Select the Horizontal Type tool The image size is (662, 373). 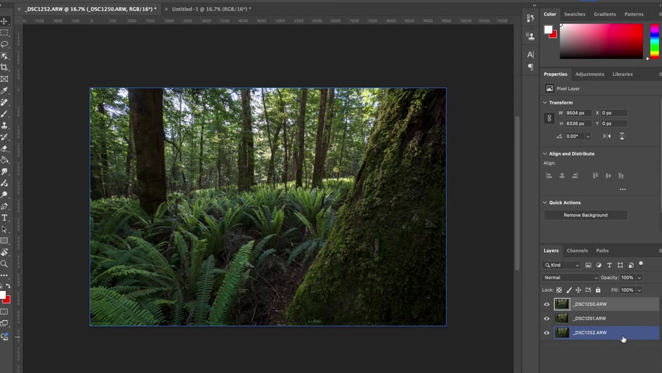(x=4, y=218)
